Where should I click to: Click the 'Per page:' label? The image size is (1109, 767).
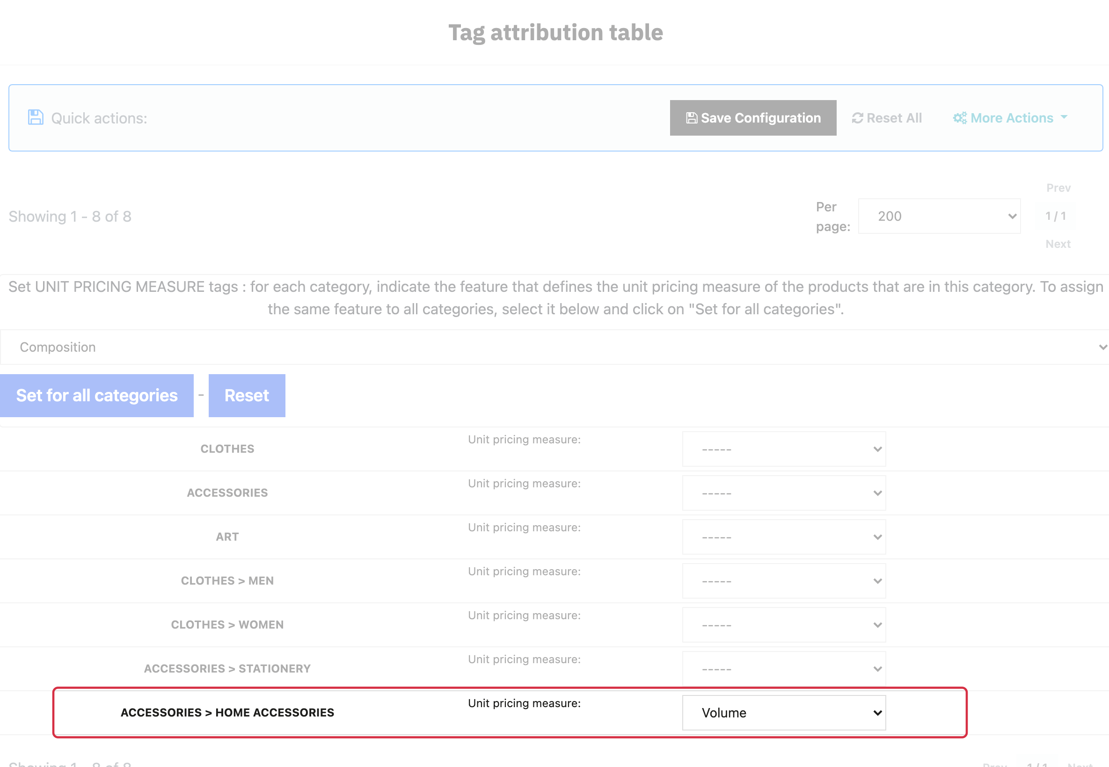[x=833, y=217]
